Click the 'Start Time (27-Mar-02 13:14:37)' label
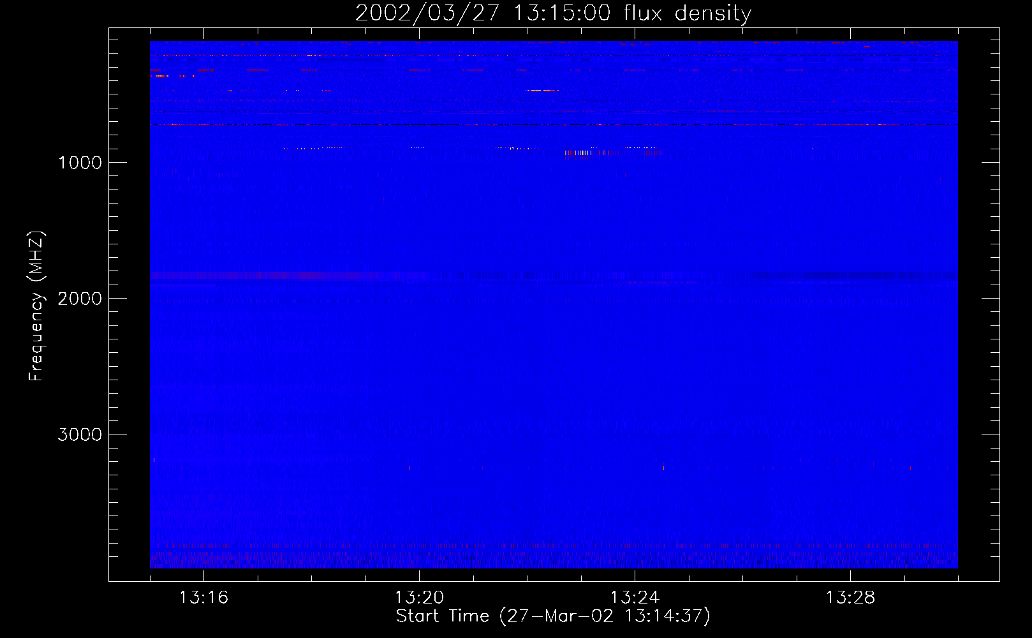Screen dimensions: 1032x638 tap(553, 616)
